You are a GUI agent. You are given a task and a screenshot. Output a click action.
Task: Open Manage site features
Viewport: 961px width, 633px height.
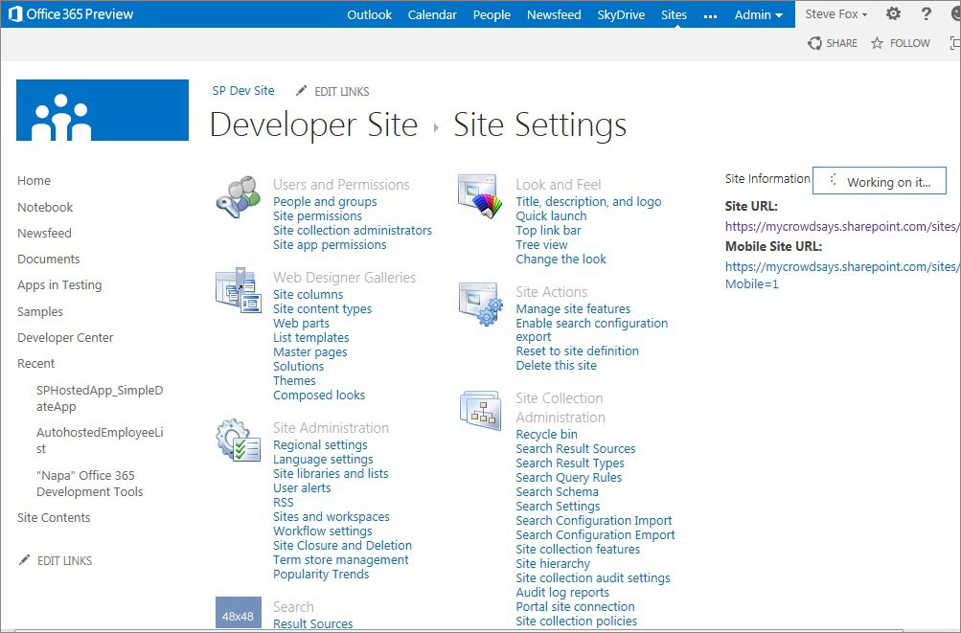(573, 309)
